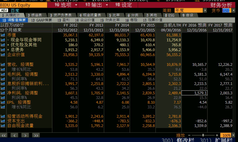
Task: Click the 98 设定 button
Action: point(123,5)
